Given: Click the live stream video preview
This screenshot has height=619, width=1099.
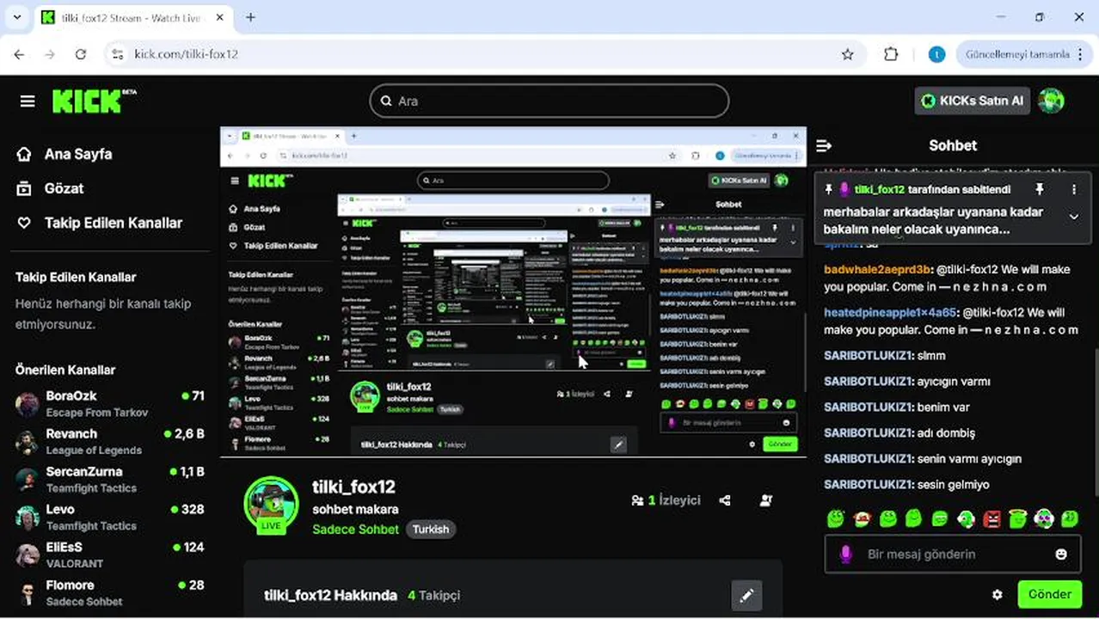Looking at the screenshot, I should [x=513, y=291].
